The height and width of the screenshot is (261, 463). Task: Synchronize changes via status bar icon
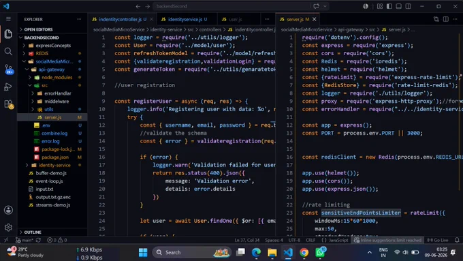pyautogui.click(x=38, y=240)
